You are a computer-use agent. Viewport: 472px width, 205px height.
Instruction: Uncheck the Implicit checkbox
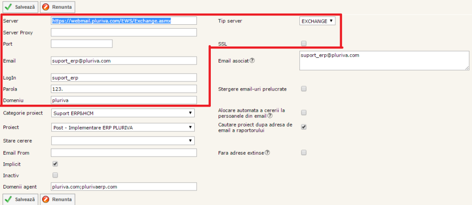(55, 164)
